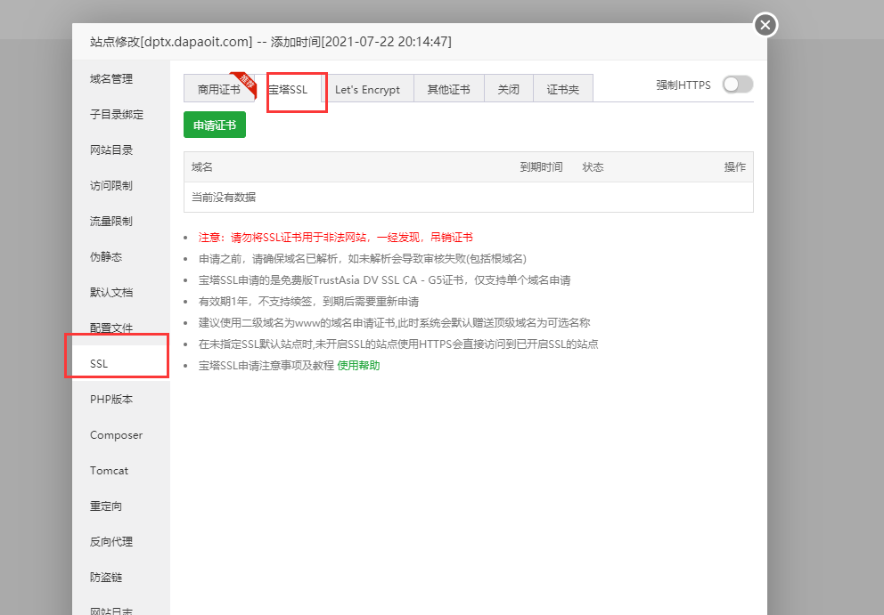Select 默认文档 from the sidebar
The height and width of the screenshot is (615, 884).
109,292
